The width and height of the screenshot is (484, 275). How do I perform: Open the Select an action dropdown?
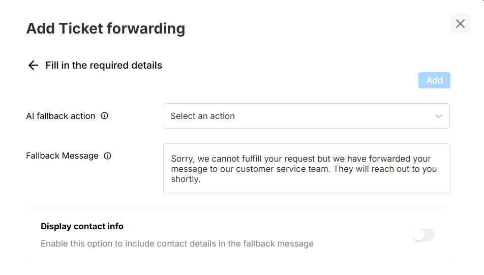click(306, 116)
